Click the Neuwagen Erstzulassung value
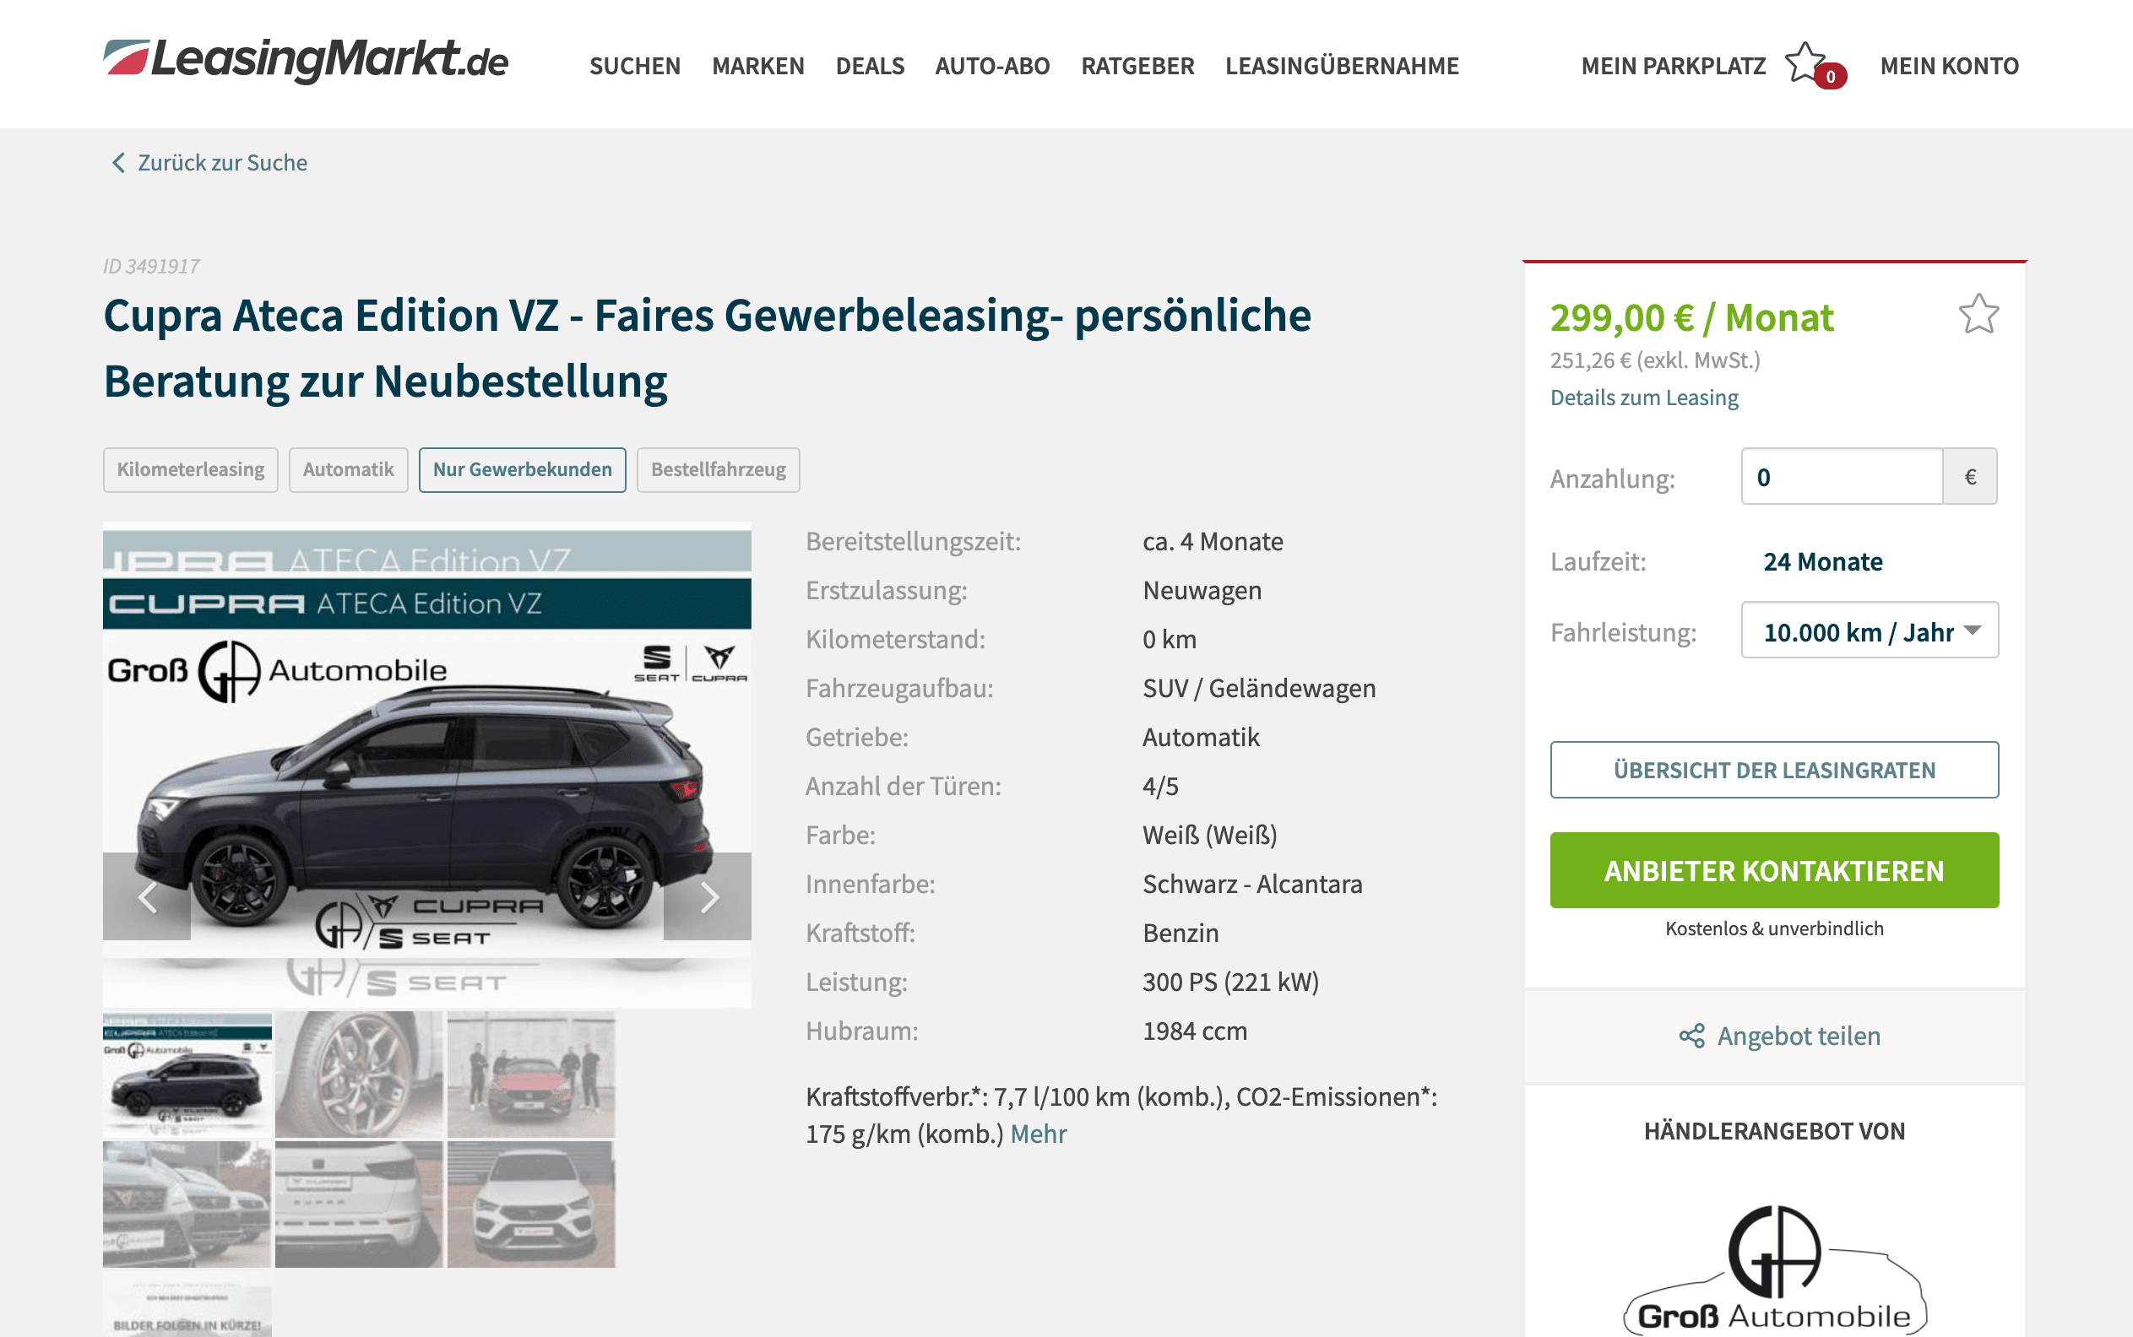This screenshot has height=1337, width=2133. coord(1202,590)
